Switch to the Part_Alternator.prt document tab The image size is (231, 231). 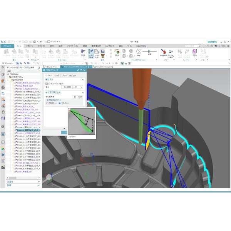103,67
